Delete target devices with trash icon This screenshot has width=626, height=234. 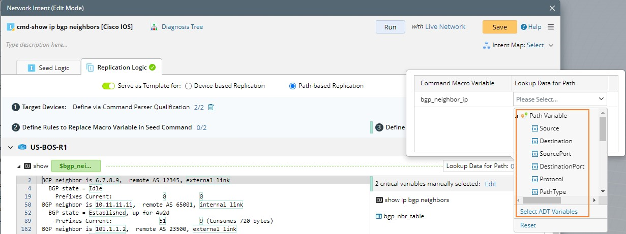[211, 107]
